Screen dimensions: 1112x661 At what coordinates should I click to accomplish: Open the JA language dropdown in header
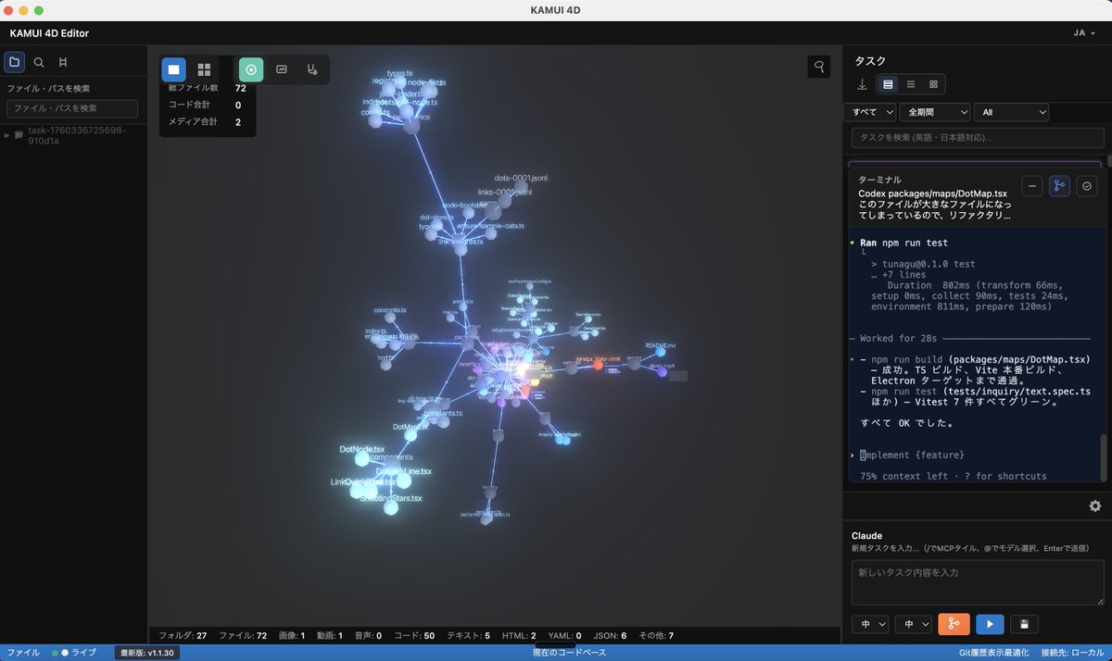click(1084, 32)
